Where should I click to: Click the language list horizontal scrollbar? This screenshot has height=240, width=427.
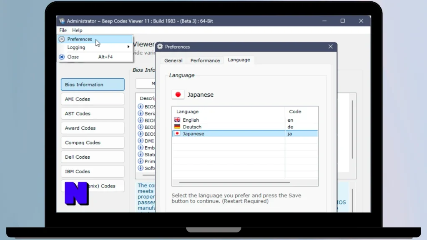234,182
